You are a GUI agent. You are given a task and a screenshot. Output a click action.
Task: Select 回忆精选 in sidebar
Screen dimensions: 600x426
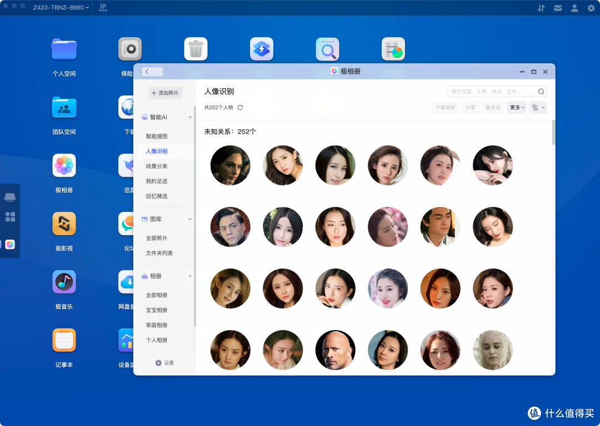coord(157,196)
